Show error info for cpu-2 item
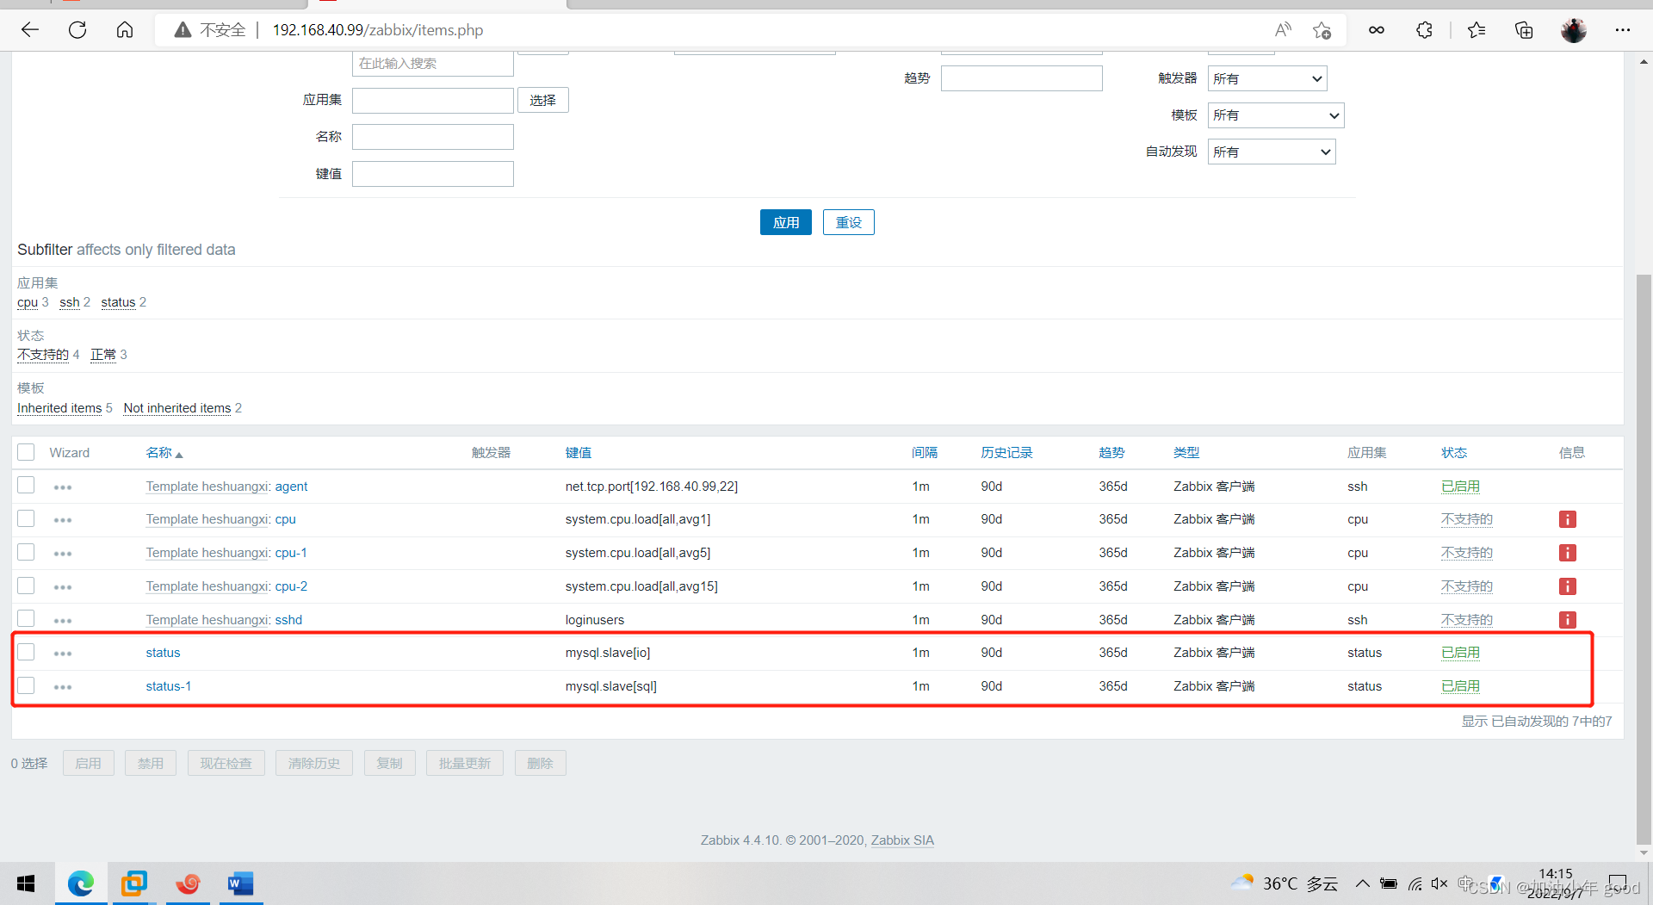 pos(1568,586)
